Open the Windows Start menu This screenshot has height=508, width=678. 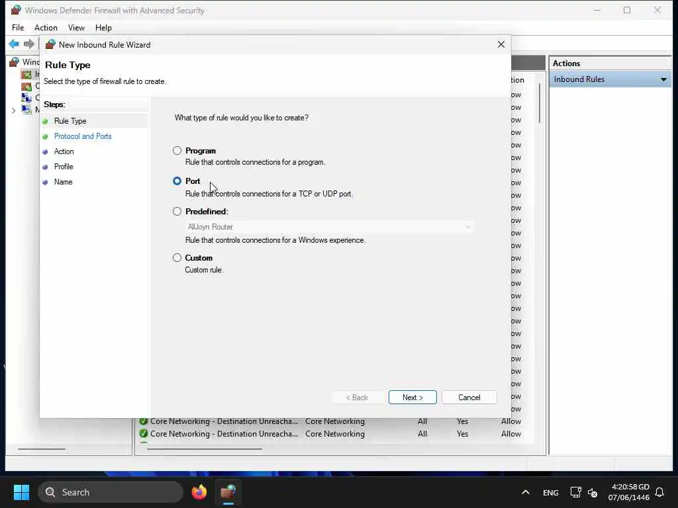[21, 492]
